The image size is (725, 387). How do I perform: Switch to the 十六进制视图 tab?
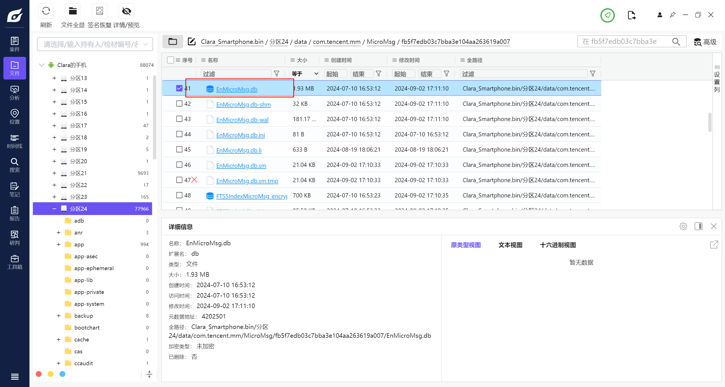(558, 245)
